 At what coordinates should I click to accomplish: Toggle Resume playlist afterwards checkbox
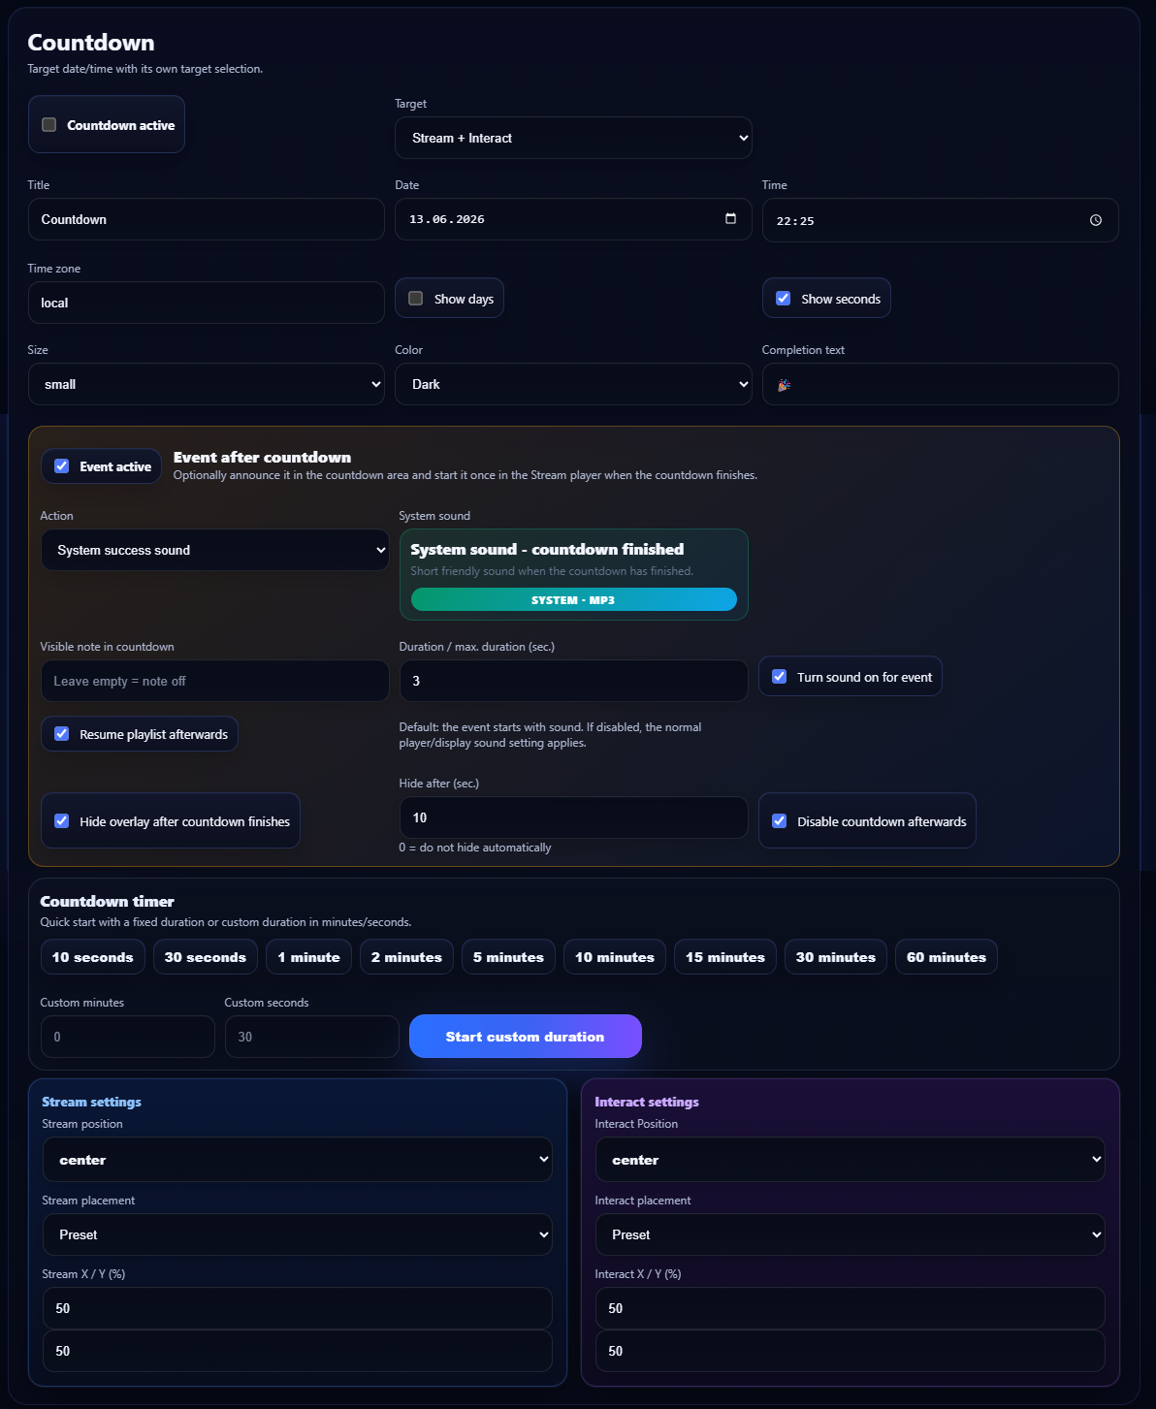pyautogui.click(x=62, y=734)
